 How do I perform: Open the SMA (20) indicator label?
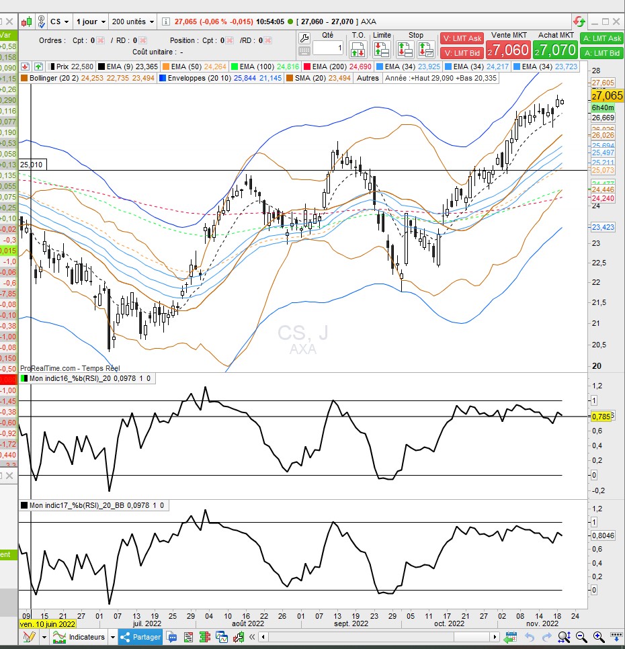[x=318, y=78]
